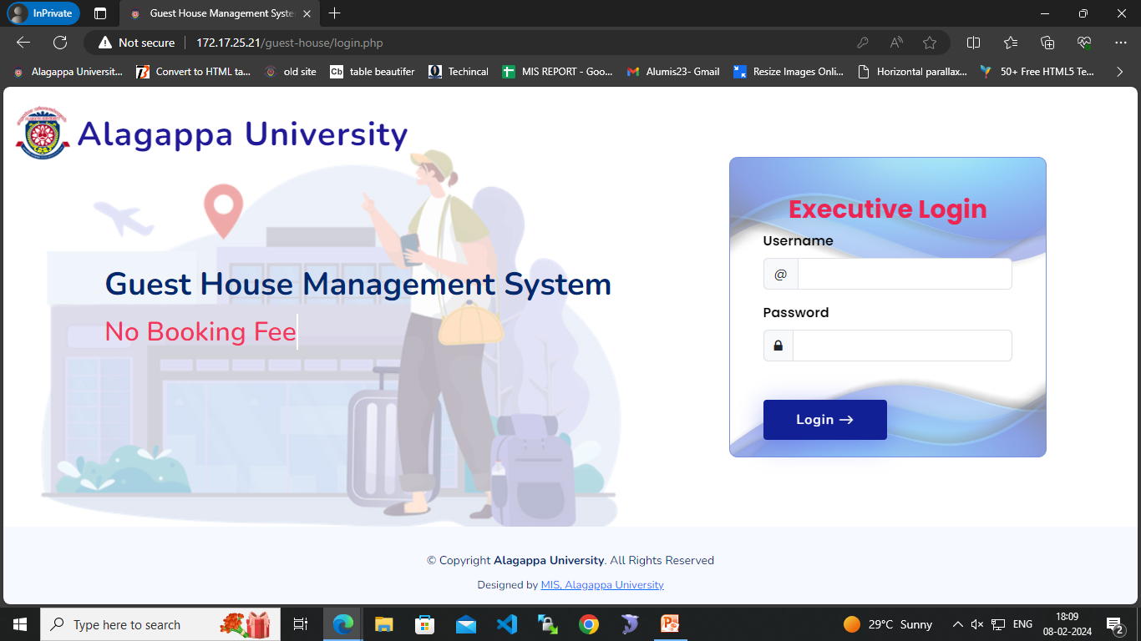Open Google Chrome from the taskbar
1141x641 pixels.
click(x=588, y=624)
